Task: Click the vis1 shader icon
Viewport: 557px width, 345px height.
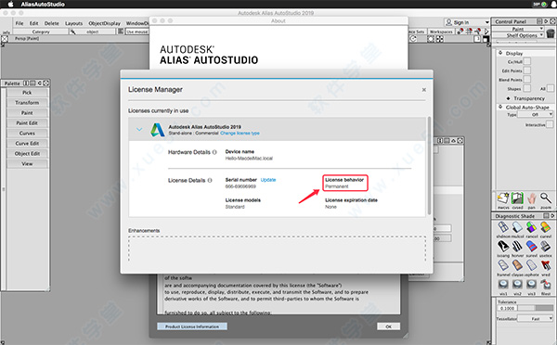Action: [503, 285]
